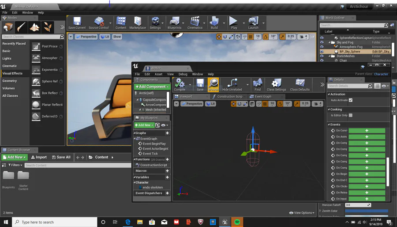
Task: Toggle grid snapping in blueprint viewport
Action: (x=265, y=104)
